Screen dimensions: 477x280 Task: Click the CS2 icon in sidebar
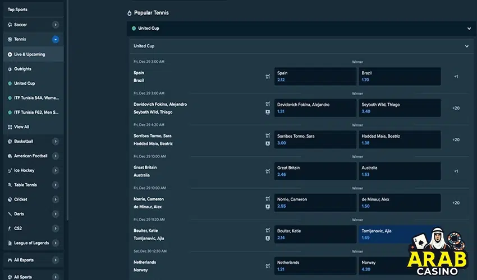click(10, 228)
